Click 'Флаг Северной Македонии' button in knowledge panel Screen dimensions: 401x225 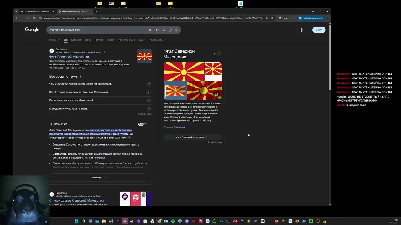pyautogui.click(x=192, y=137)
